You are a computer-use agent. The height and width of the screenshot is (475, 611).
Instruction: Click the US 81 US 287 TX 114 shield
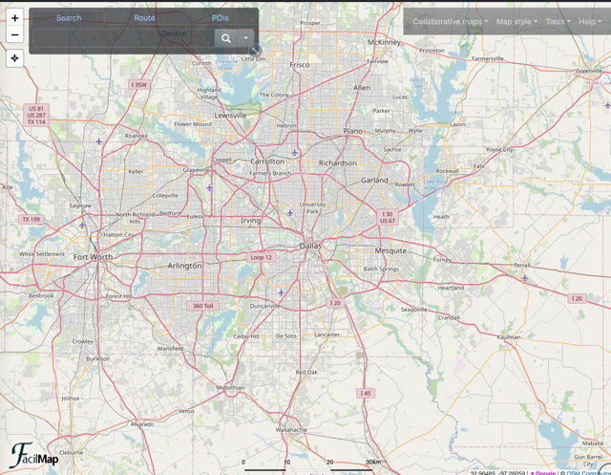point(36,115)
